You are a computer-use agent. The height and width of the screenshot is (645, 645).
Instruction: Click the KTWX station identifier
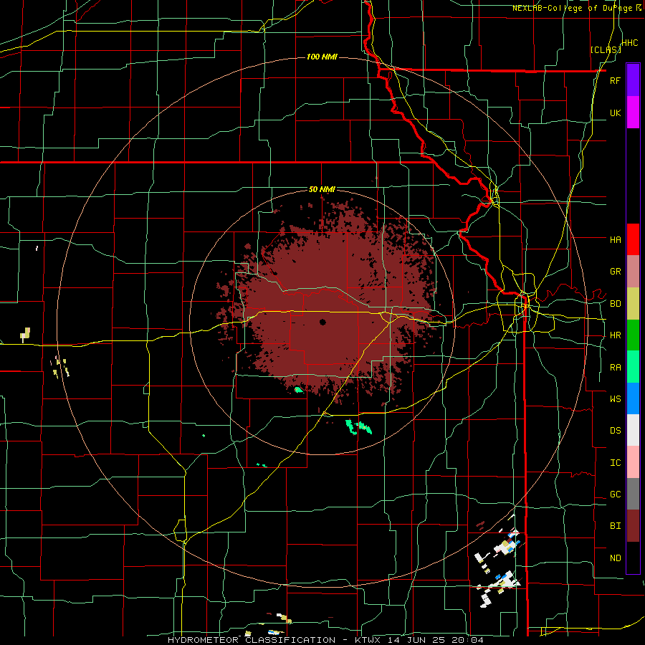coord(370,640)
